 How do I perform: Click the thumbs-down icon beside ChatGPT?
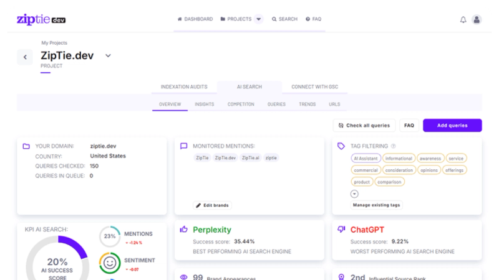341,229
